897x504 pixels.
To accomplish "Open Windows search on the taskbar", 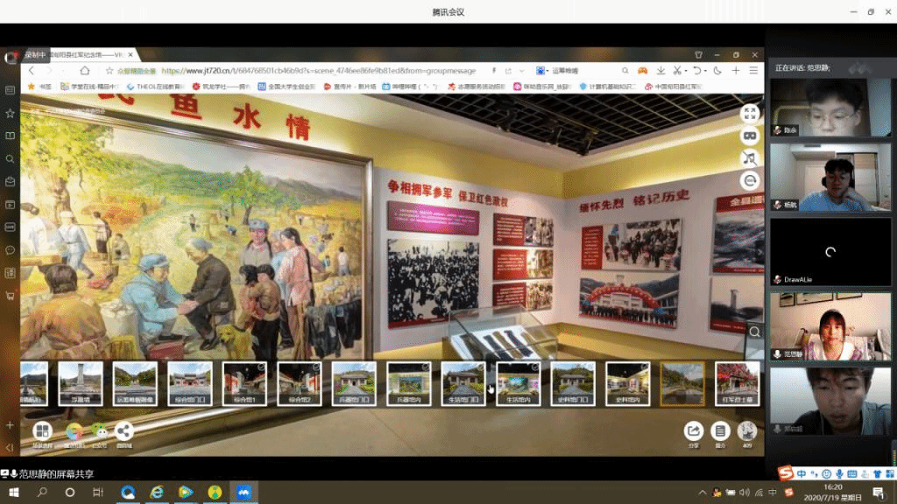I will point(42,493).
